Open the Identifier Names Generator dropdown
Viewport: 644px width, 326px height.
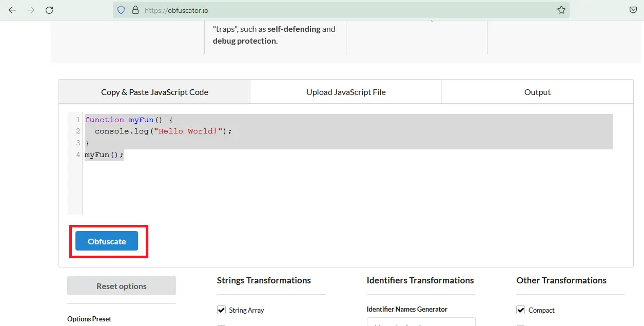421,322
